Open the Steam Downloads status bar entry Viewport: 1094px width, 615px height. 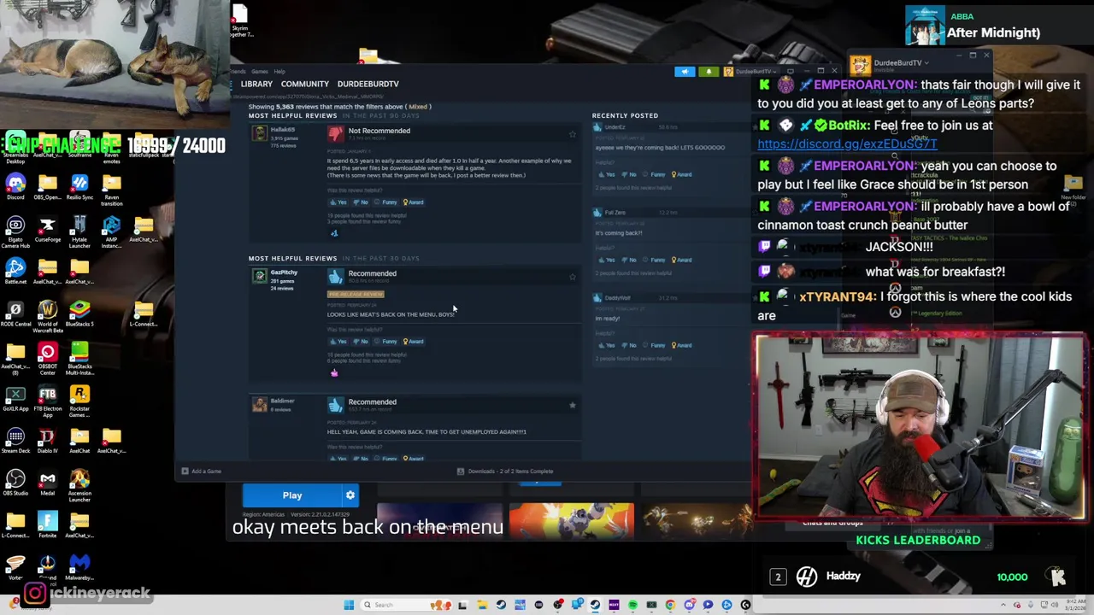click(505, 471)
